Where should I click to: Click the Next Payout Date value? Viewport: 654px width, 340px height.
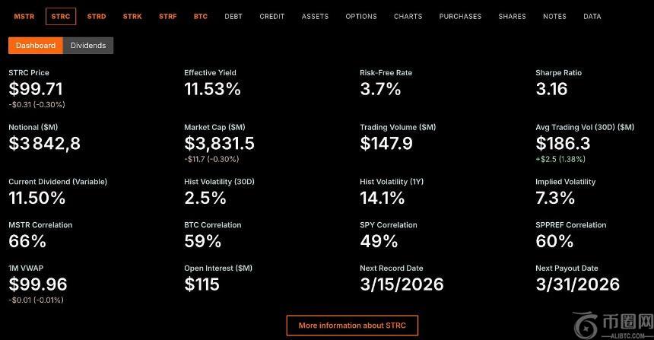point(577,284)
